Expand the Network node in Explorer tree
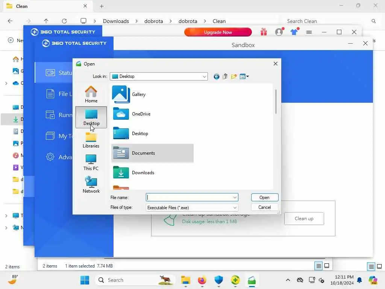The image size is (385, 289). (x=6, y=228)
